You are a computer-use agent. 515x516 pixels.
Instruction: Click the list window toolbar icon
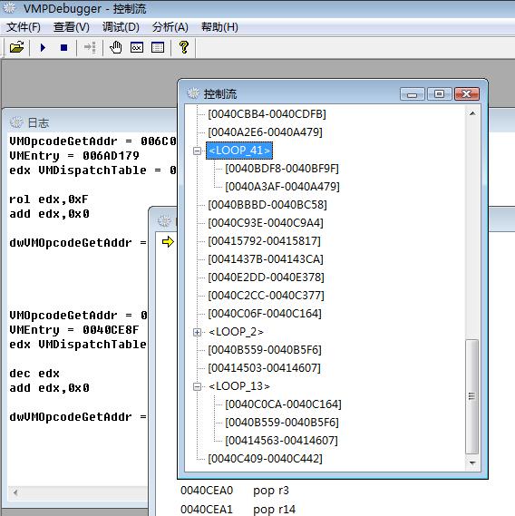point(158,48)
